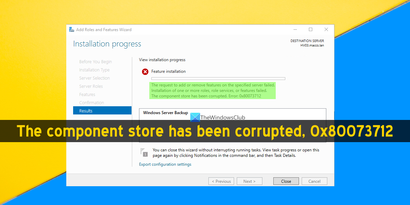Click the disabled Next button

(249, 181)
